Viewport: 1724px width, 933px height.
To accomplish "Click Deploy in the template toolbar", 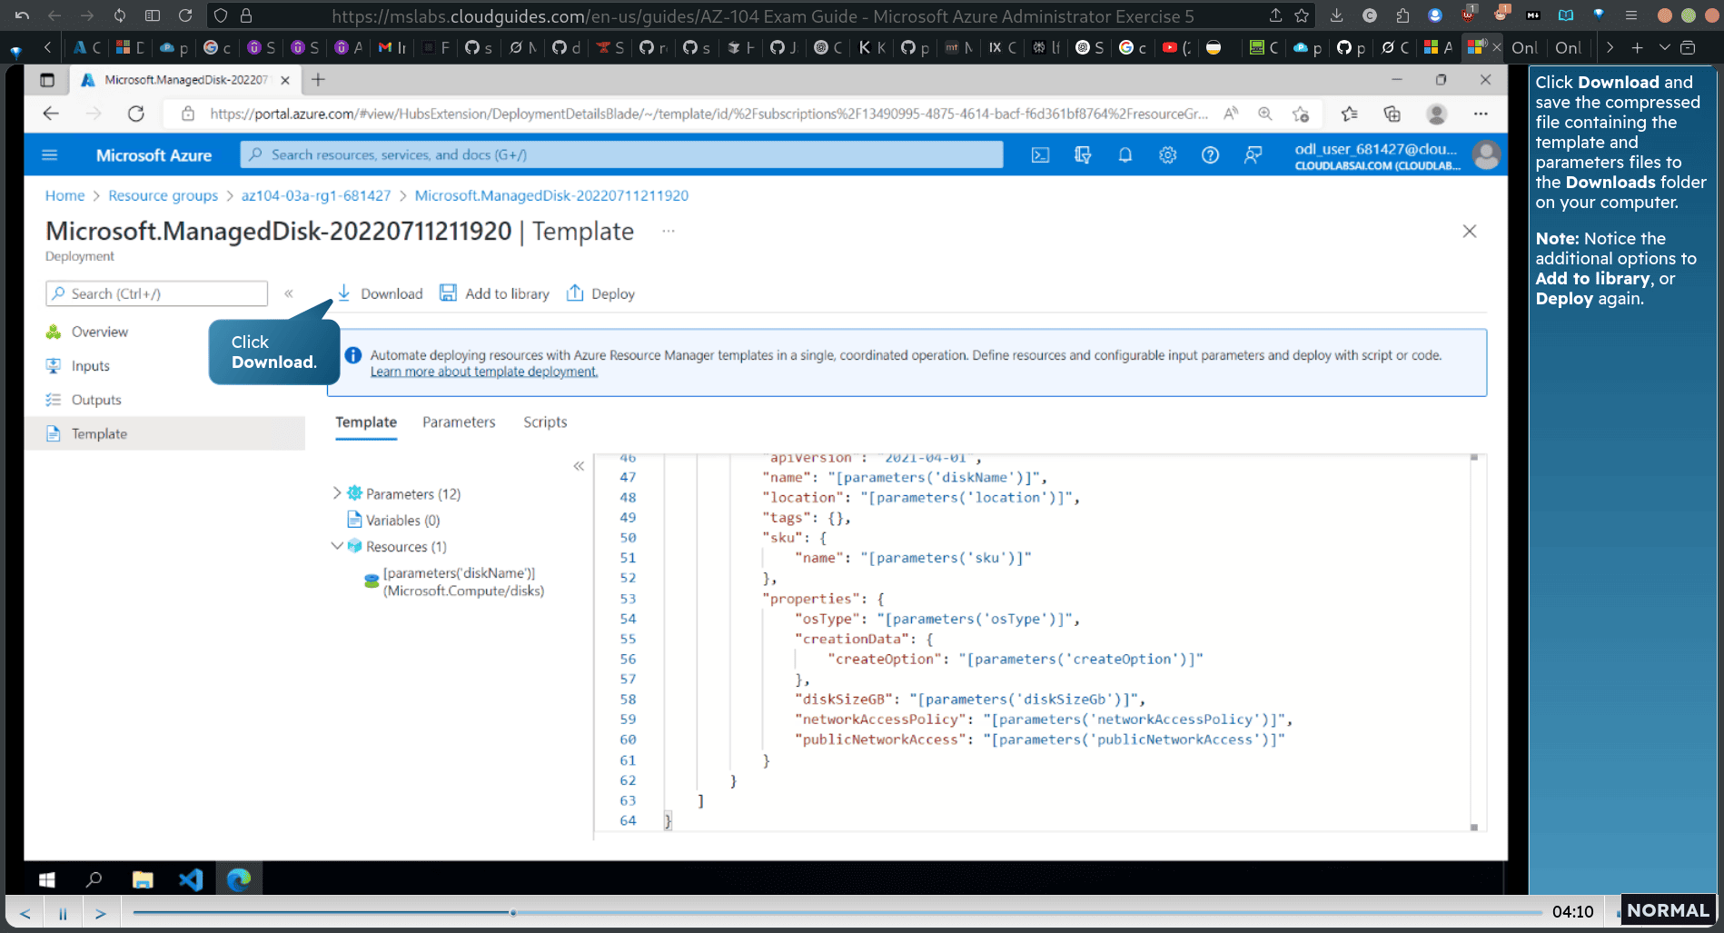I will coord(600,293).
